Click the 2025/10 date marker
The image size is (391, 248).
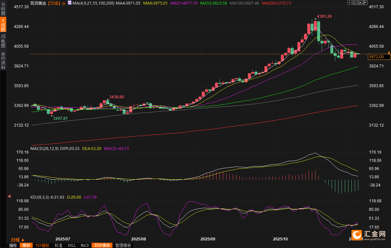(x=280, y=239)
